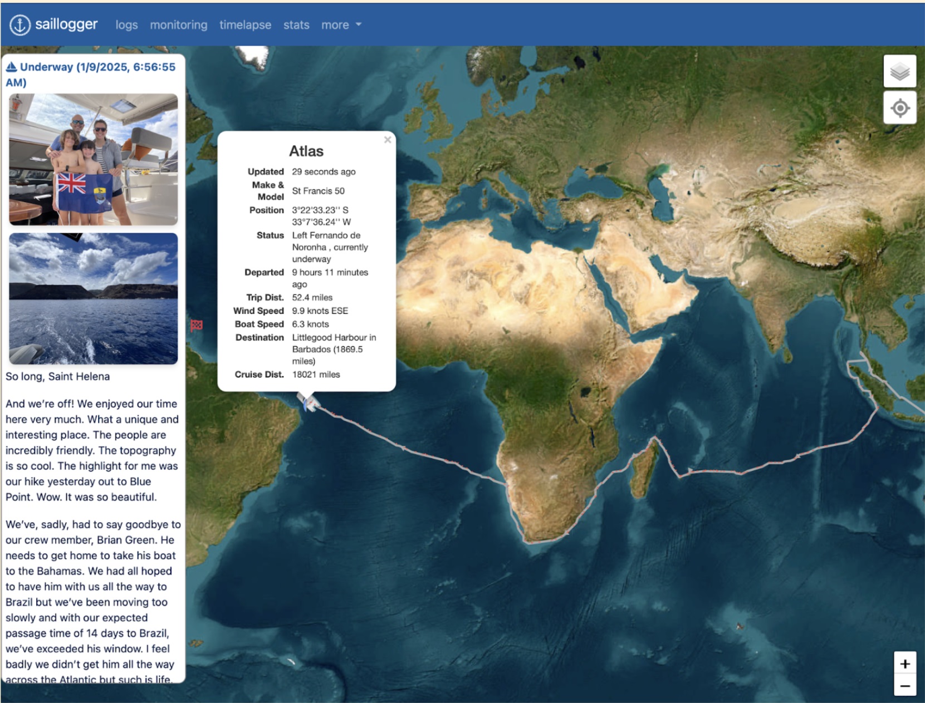
Task: Switch to the stats page
Action: pos(296,25)
